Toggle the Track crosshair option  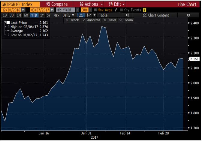tap(72, 20)
